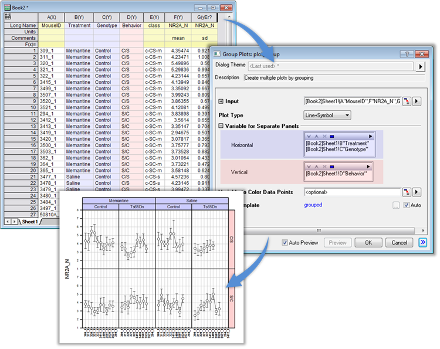Image resolution: width=440 pixels, height=349 pixels.
Task: Toggle the Auto Preview checkbox
Action: [285, 242]
